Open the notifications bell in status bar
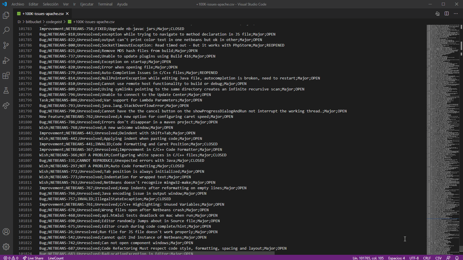Viewport: 463px width, 260px height. click(457, 258)
